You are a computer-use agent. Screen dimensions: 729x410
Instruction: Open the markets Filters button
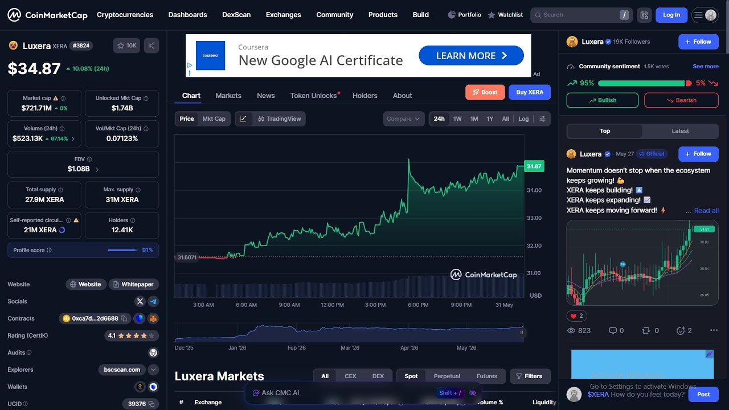(530, 376)
